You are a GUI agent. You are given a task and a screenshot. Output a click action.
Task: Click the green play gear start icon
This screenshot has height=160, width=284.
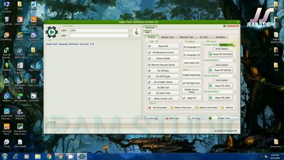pyautogui.click(x=51, y=32)
